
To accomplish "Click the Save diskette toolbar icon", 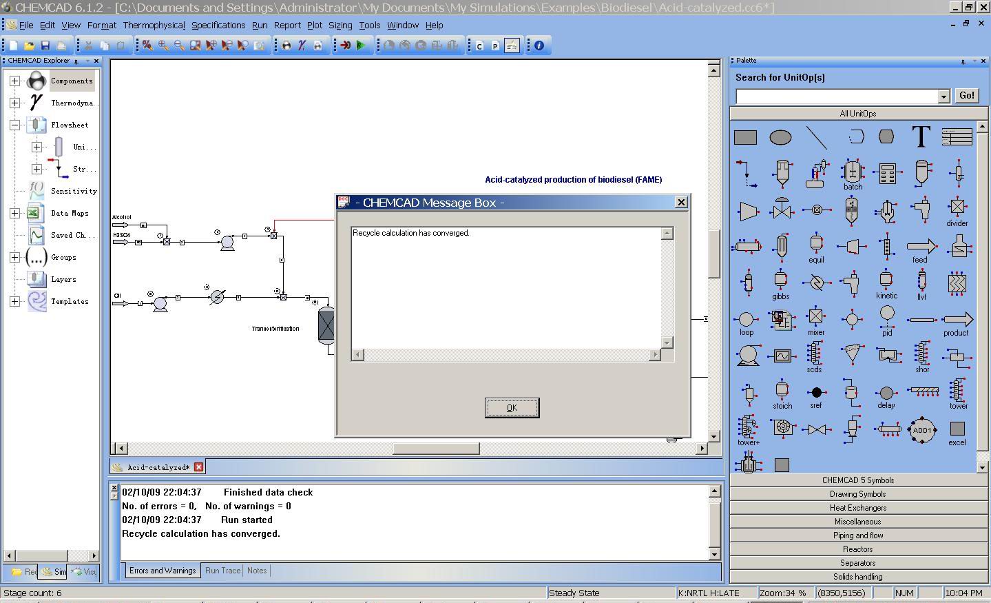I will coord(45,45).
